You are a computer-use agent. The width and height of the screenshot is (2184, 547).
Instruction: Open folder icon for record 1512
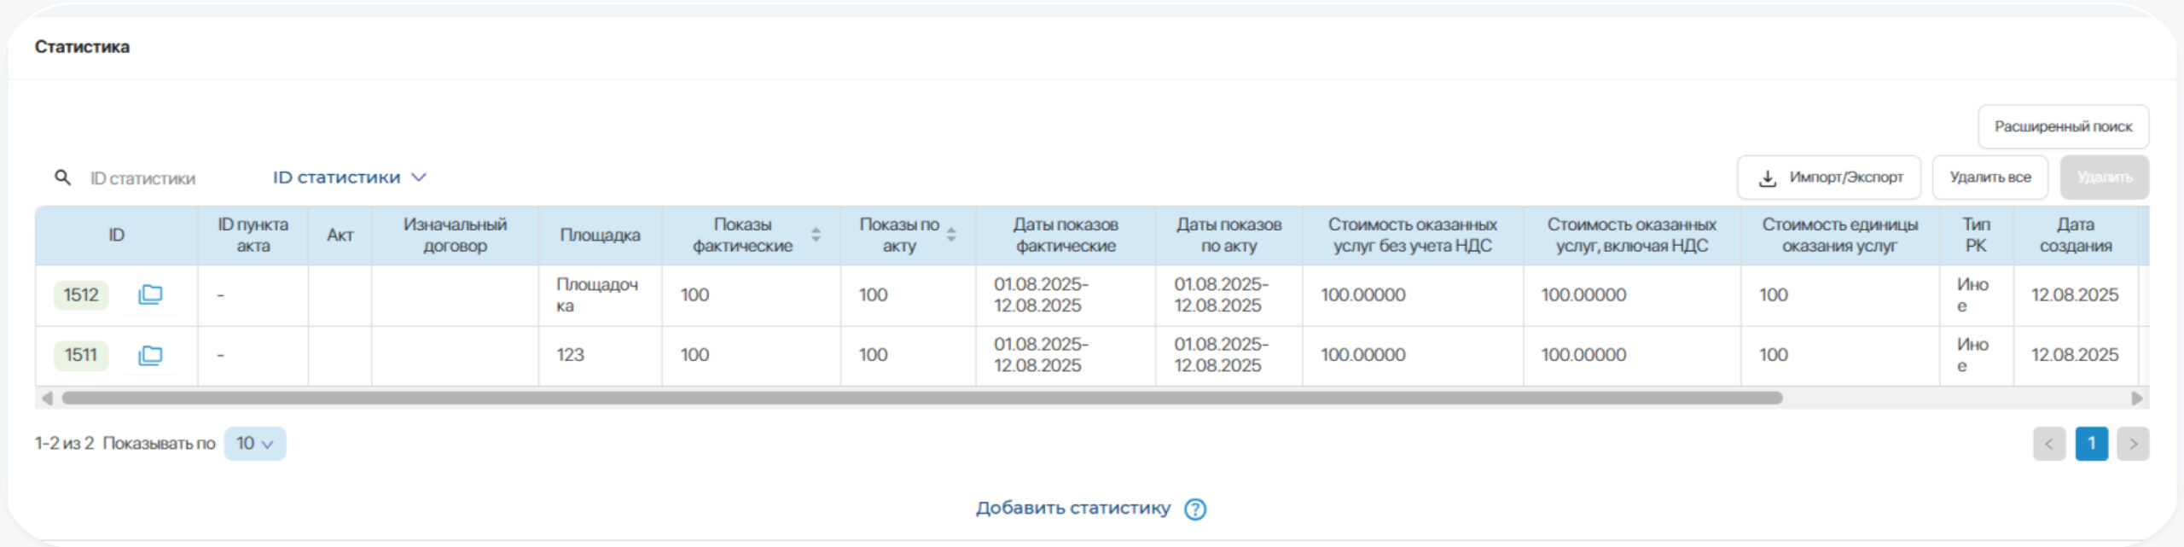[x=150, y=294]
